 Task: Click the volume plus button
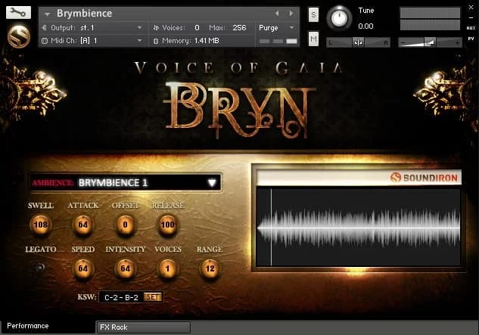click(457, 43)
